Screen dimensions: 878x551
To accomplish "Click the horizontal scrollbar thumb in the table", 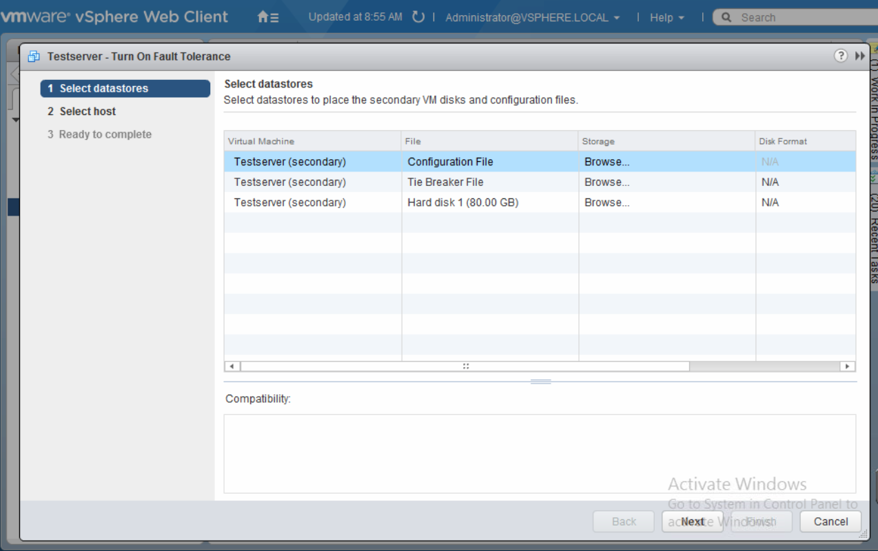I will [x=465, y=366].
